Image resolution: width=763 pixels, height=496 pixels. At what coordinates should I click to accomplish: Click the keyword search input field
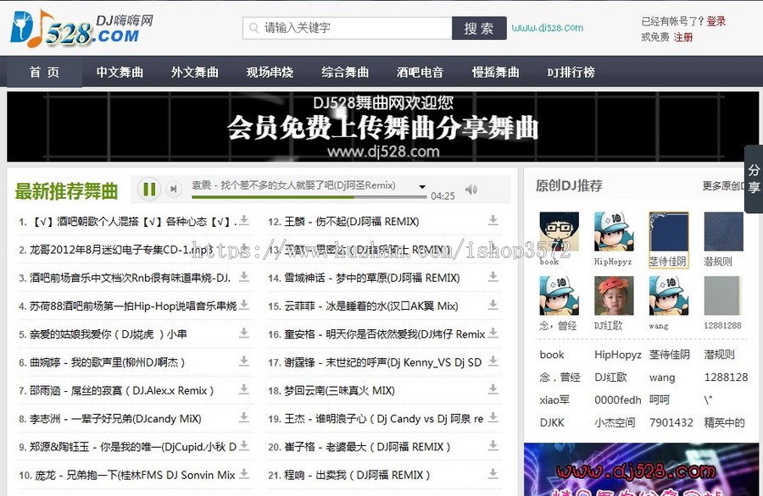348,27
